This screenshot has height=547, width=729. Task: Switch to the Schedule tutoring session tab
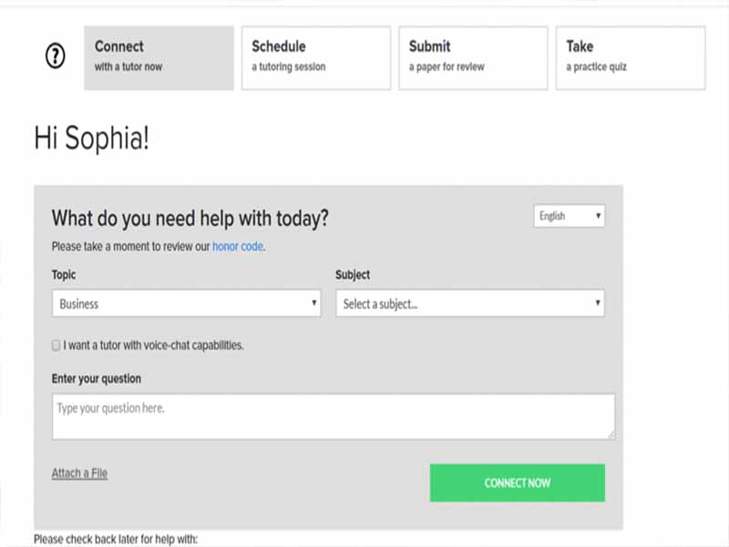tap(315, 57)
